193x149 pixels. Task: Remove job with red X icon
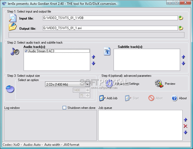click(x=185, y=126)
